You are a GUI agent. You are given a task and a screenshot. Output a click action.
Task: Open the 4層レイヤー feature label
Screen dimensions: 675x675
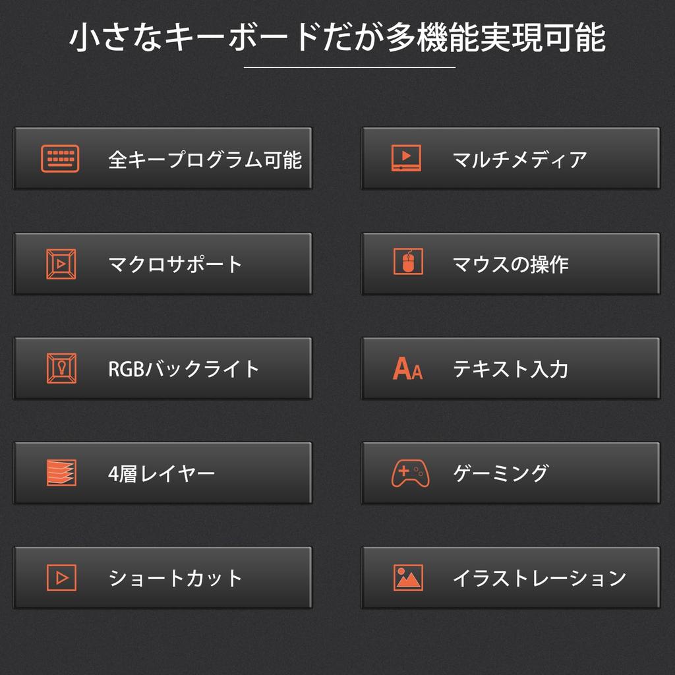pos(161,473)
